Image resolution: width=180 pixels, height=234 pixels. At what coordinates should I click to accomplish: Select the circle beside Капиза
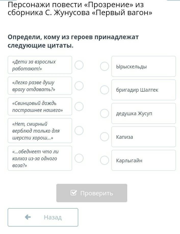click(x=105, y=137)
